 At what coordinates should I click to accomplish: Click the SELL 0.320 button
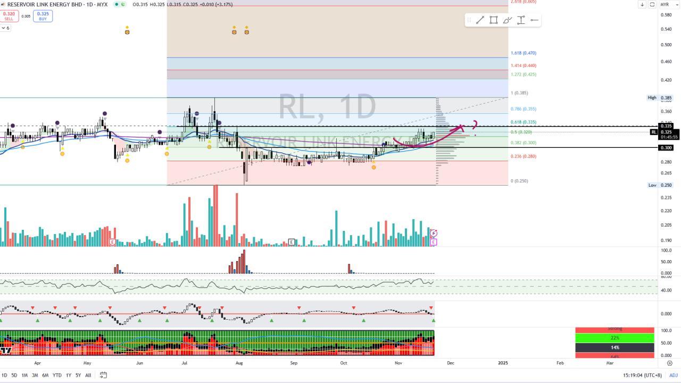pyautogui.click(x=9, y=16)
